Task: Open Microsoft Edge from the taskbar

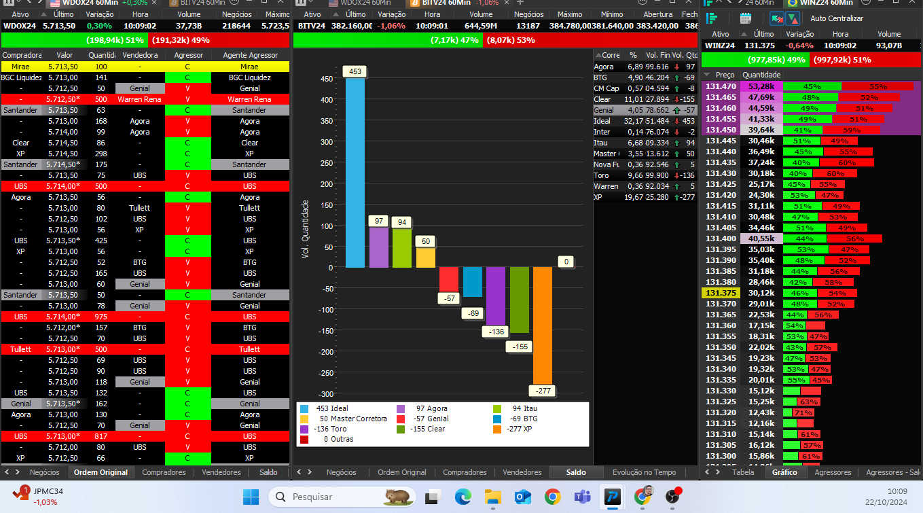Action: coord(463,497)
